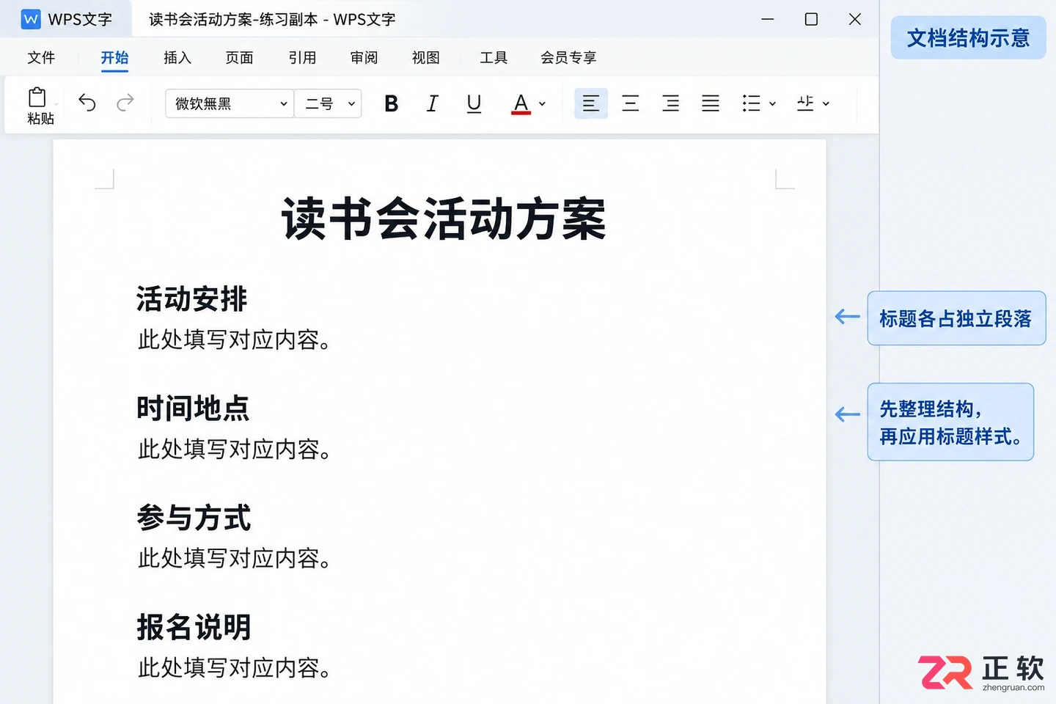Toggle italic formatting
This screenshot has height=704, width=1056.
pos(433,103)
